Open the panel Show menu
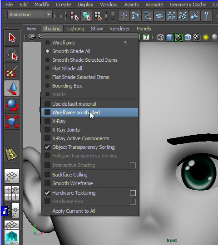The image size is (218, 245). click(97, 29)
